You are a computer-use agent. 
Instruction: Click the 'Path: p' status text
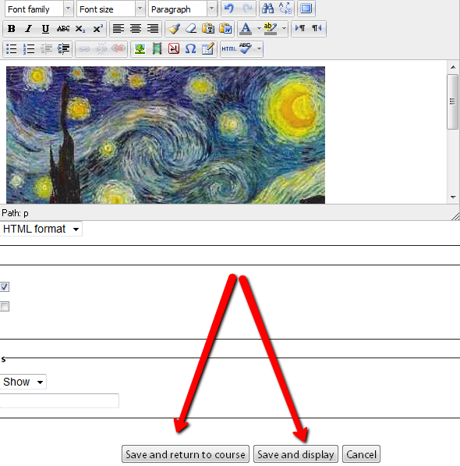coord(15,213)
